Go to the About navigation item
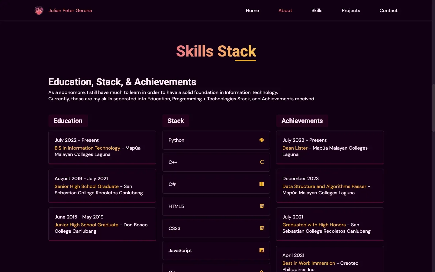This screenshot has width=435, height=272. pos(285,10)
